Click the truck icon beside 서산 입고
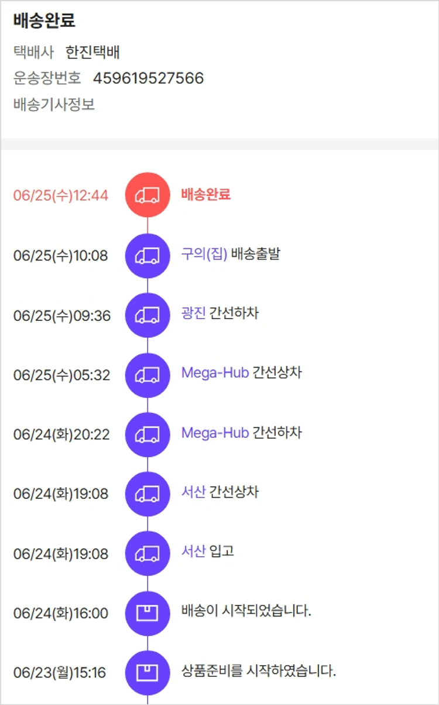 coord(148,554)
